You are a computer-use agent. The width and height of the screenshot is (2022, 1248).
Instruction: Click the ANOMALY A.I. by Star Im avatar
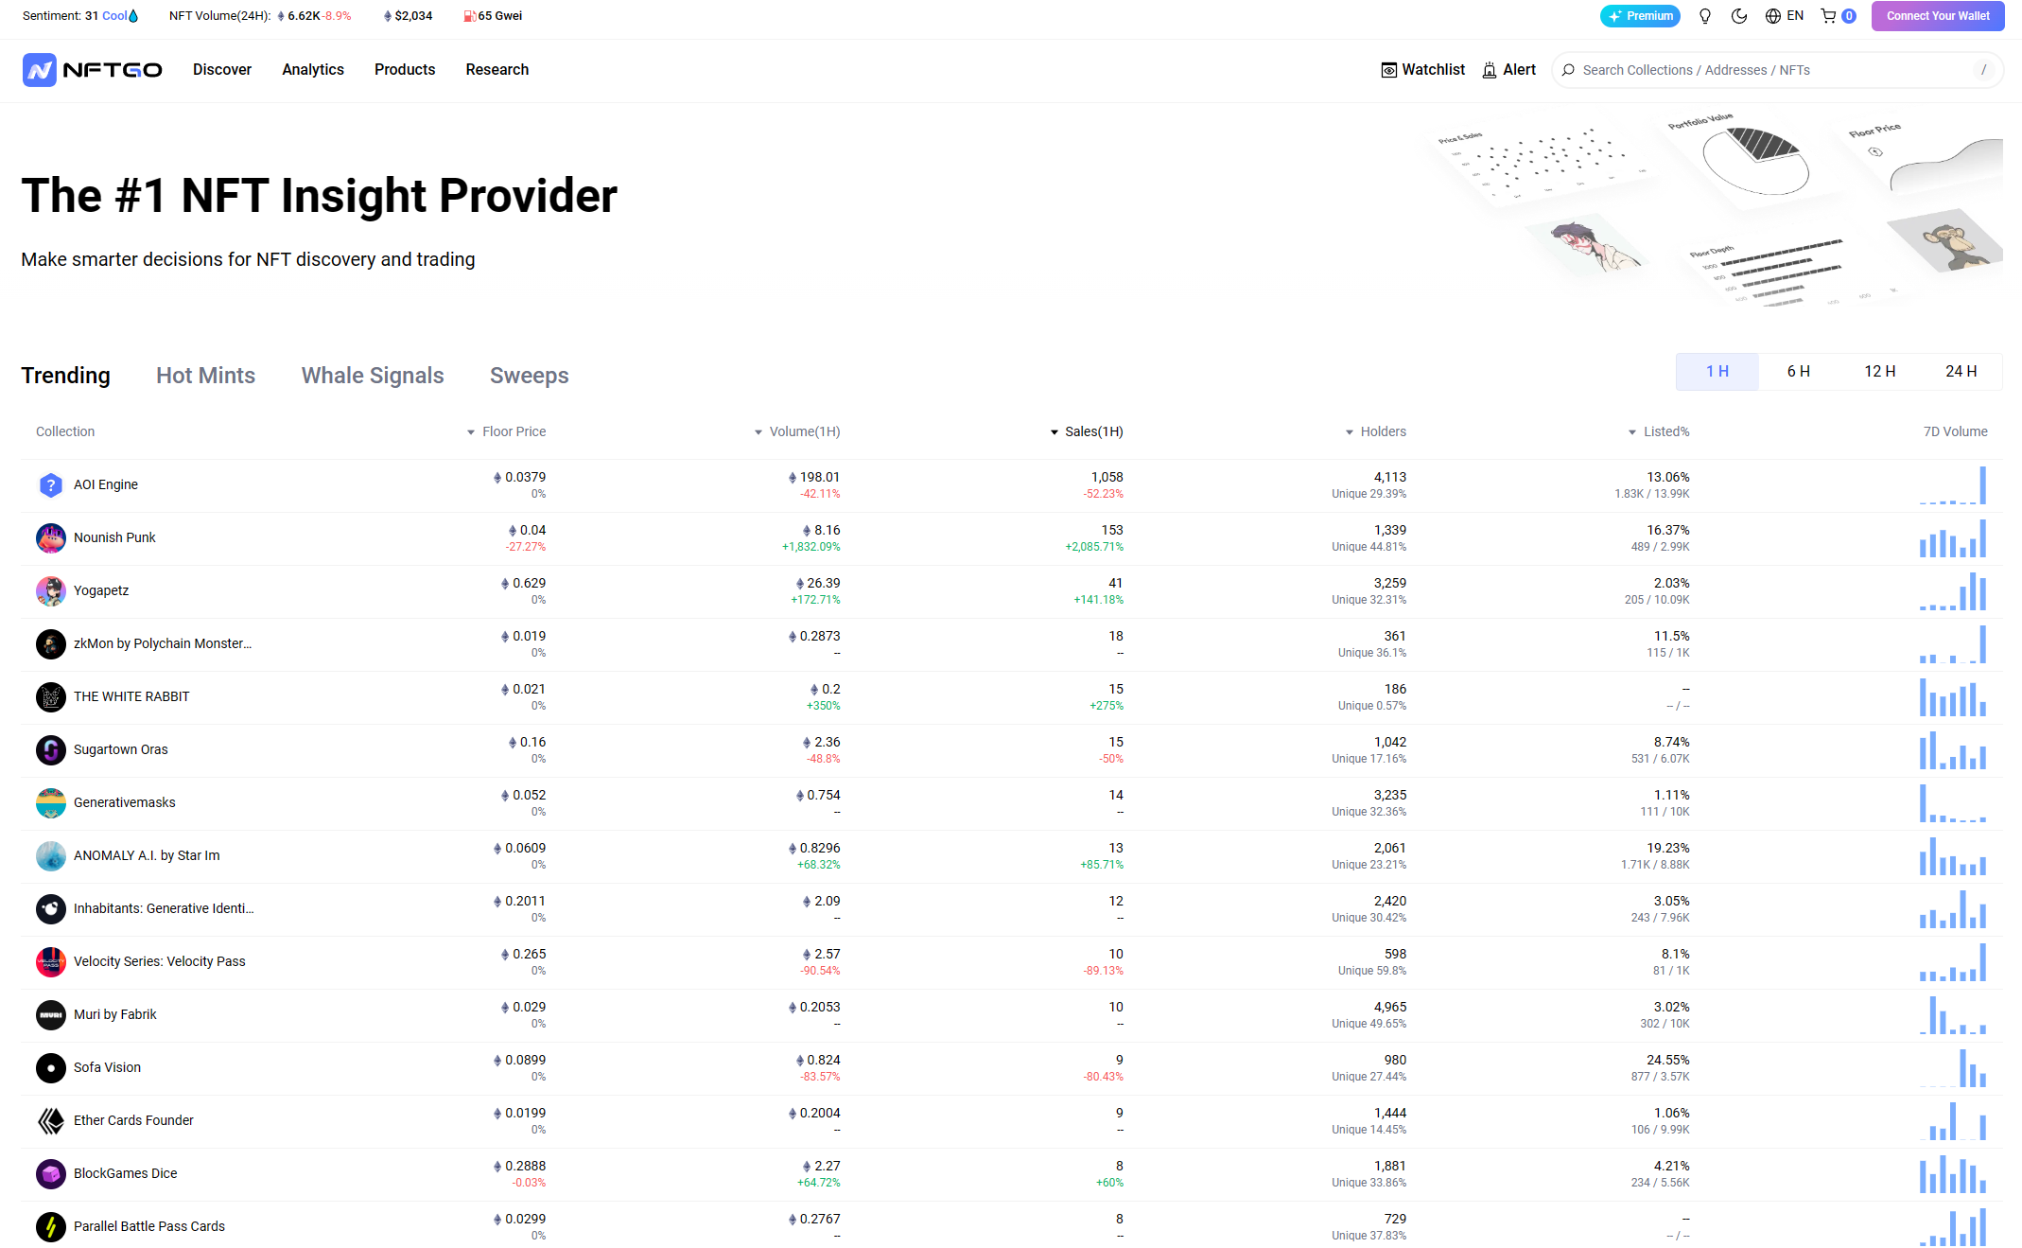[x=51, y=856]
